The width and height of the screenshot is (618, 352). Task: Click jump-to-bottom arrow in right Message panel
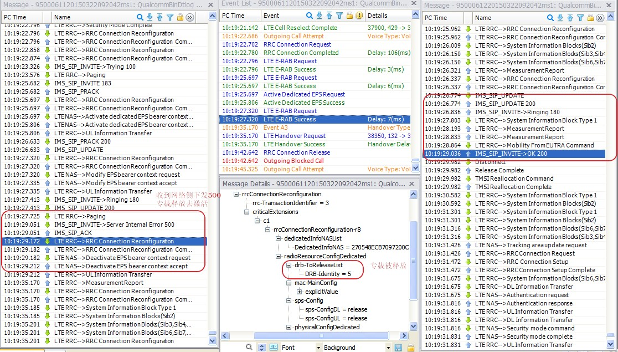point(560,18)
